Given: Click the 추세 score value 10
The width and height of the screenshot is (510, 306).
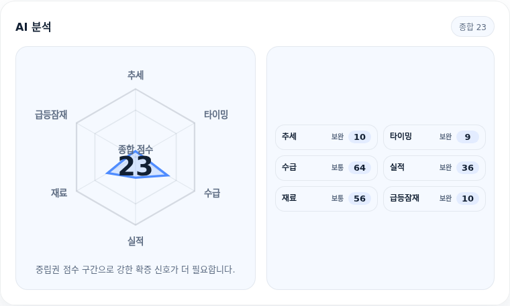Looking at the screenshot, I should point(360,137).
